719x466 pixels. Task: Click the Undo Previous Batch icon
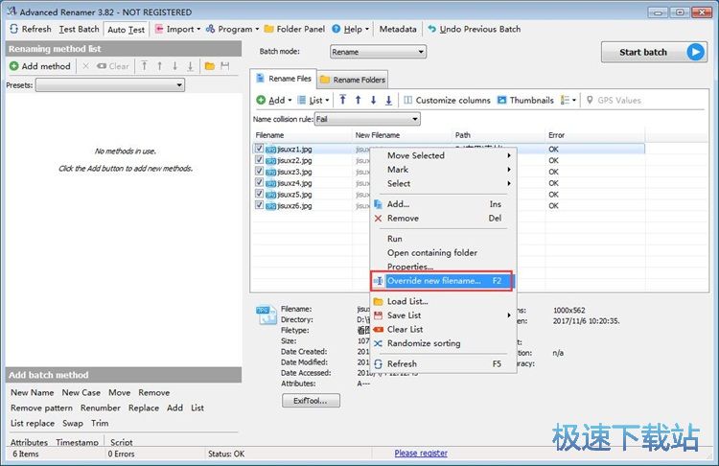coord(432,29)
